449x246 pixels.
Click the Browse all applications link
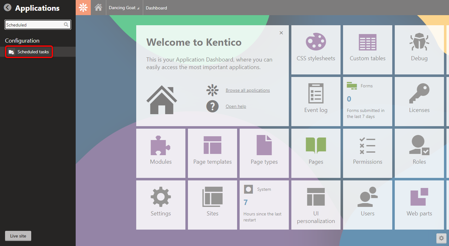pyautogui.click(x=248, y=90)
